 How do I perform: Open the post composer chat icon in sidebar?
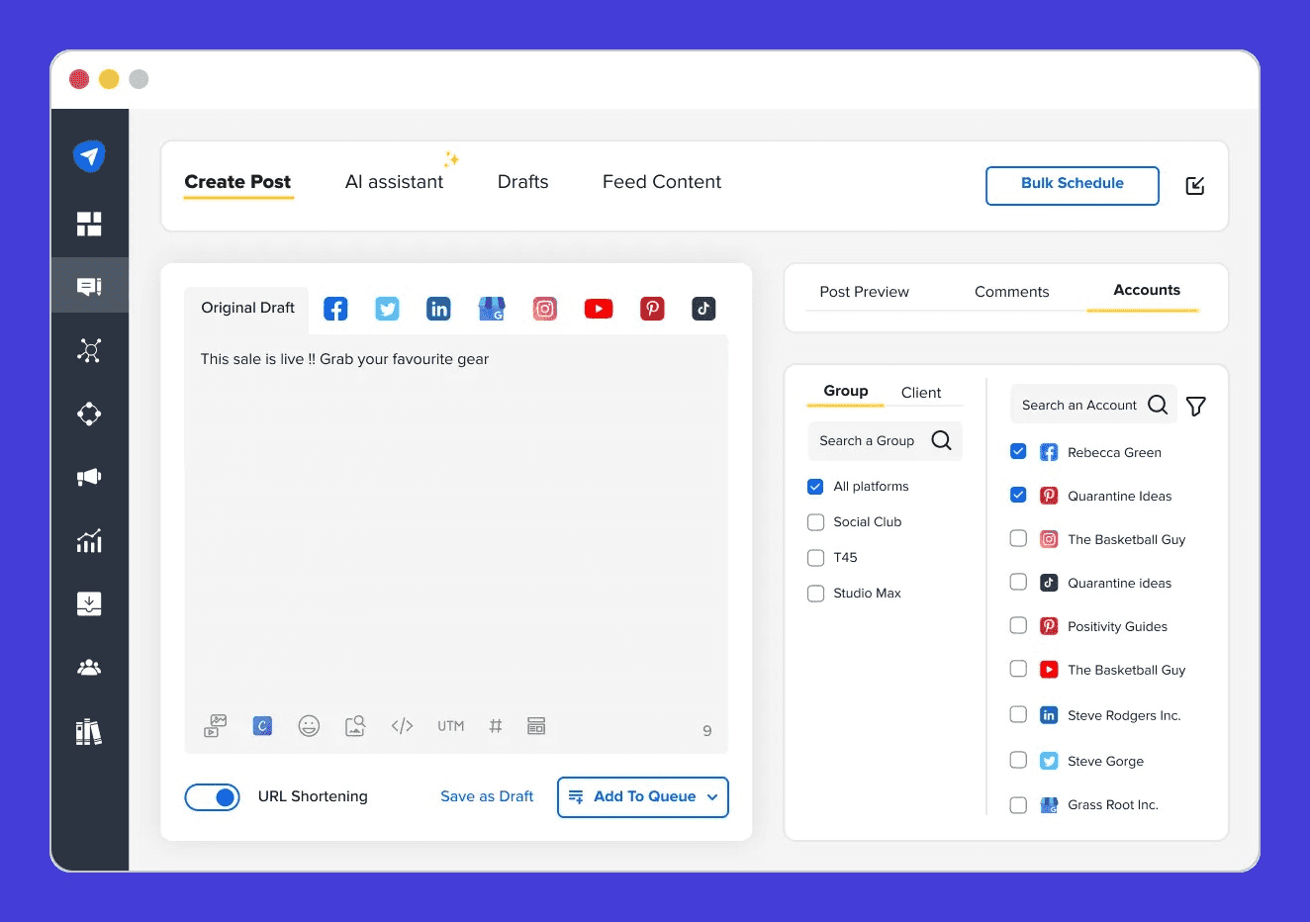pyautogui.click(x=89, y=286)
